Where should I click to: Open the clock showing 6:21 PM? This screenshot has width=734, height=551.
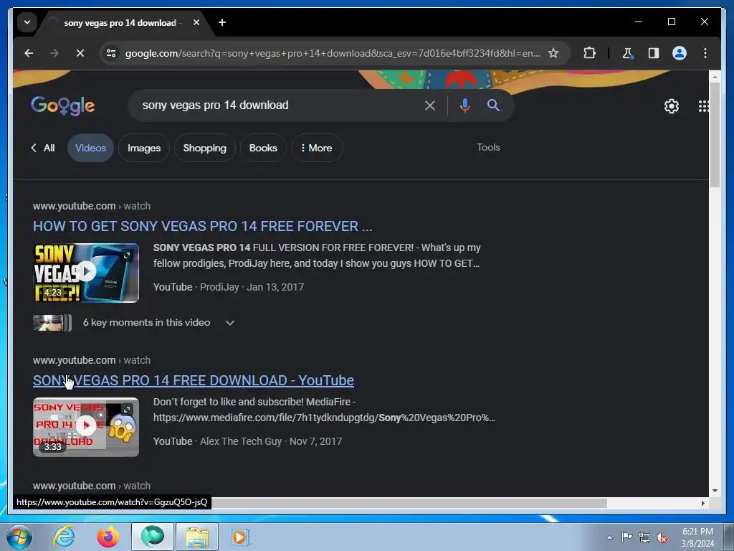697,537
